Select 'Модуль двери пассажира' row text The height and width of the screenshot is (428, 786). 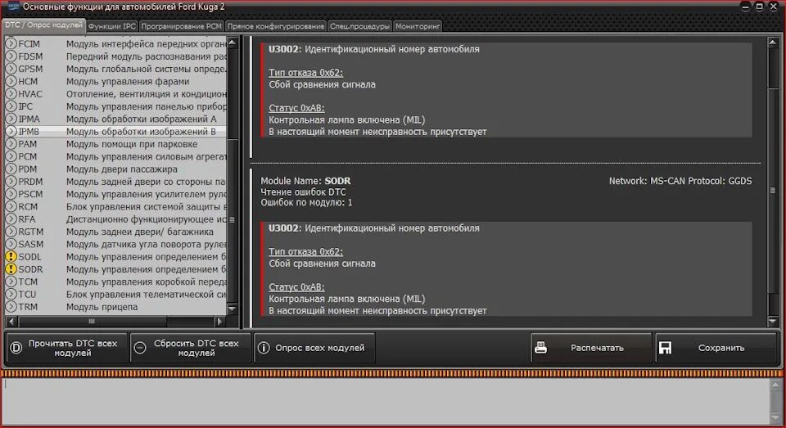click(122, 169)
